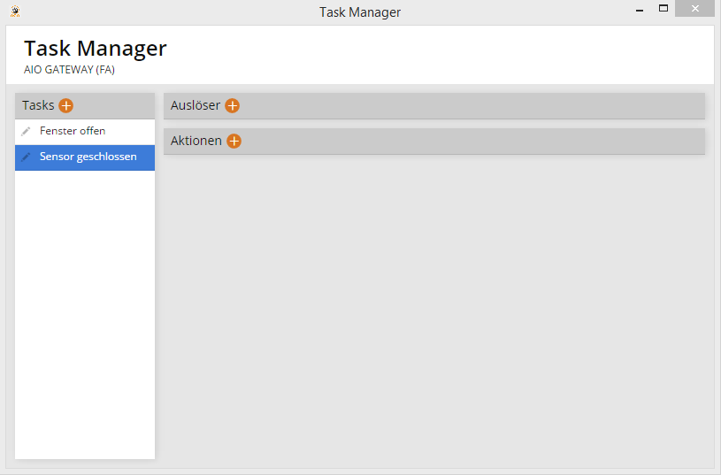Close the Task Manager window
The height and width of the screenshot is (475, 721).
[695, 9]
